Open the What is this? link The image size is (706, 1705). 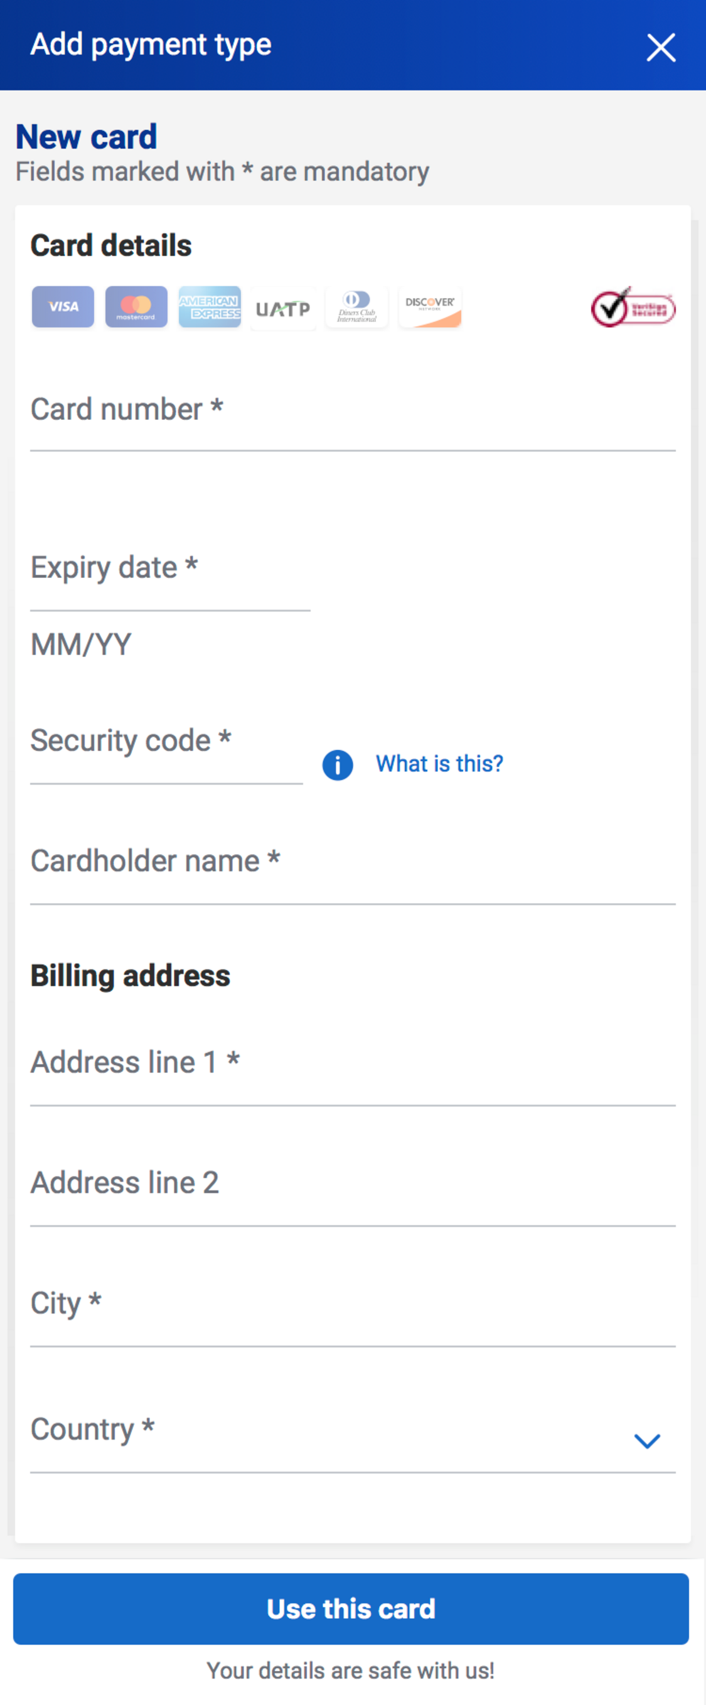[439, 762]
